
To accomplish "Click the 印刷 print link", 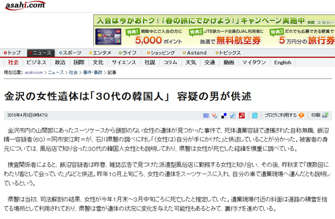I will (x=315, y=115).
